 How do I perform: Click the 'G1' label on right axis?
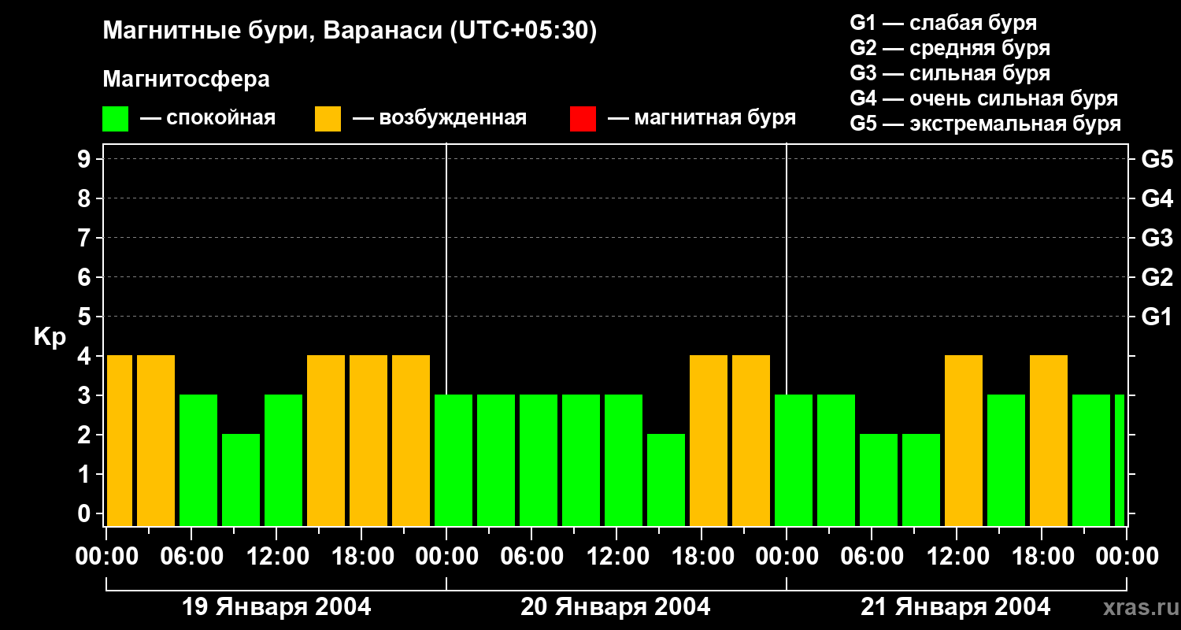click(1157, 317)
